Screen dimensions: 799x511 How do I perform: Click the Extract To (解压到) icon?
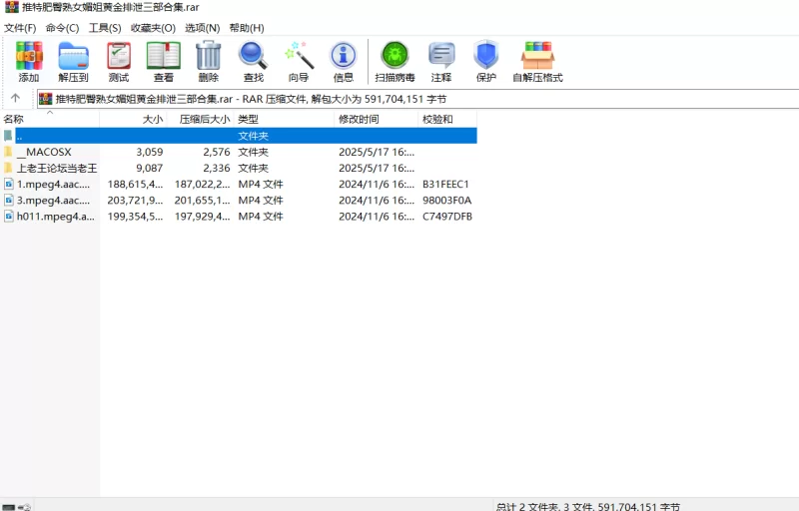(x=73, y=55)
